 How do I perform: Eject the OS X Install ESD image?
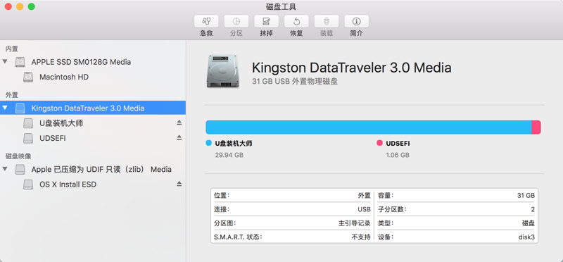[179, 184]
